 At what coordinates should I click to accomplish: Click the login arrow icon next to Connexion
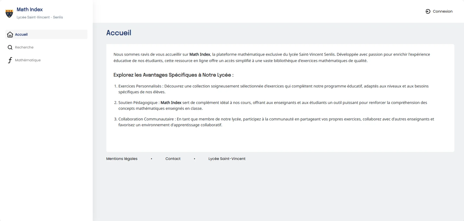click(x=428, y=11)
